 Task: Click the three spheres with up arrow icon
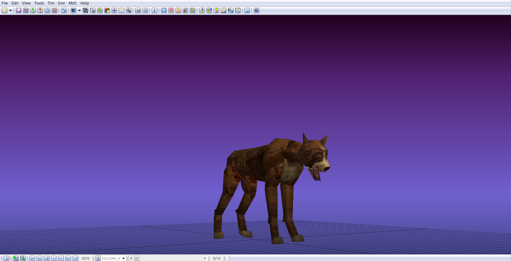224,10
